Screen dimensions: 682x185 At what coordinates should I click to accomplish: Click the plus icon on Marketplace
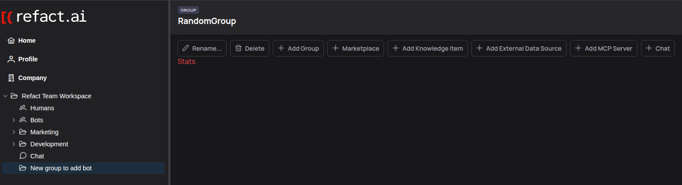tap(335, 48)
